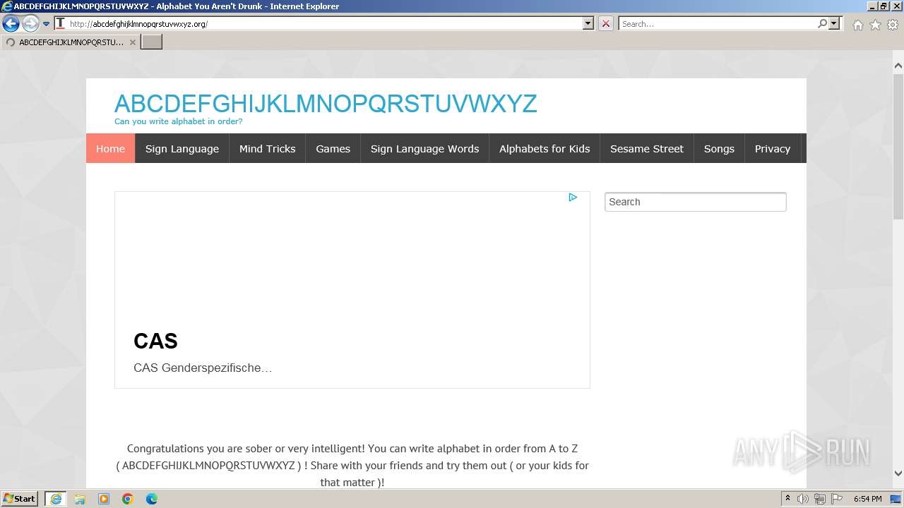Show hidden system tray icons
The height and width of the screenshot is (508, 904).
tap(788, 499)
